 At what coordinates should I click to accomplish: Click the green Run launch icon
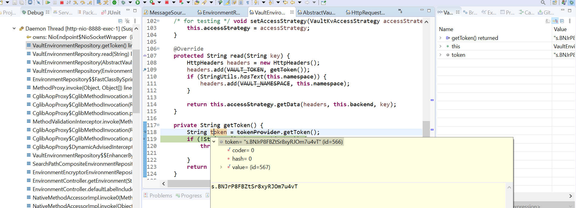point(138,2)
